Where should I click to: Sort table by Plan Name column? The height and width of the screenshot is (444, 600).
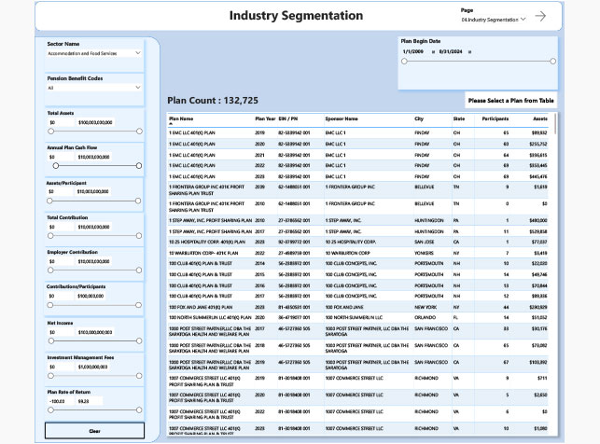(182, 119)
